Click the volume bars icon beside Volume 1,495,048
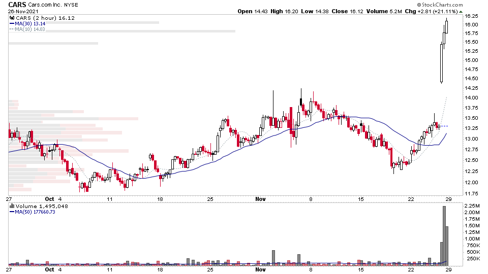This screenshot has width=488, height=274. (x=12, y=206)
